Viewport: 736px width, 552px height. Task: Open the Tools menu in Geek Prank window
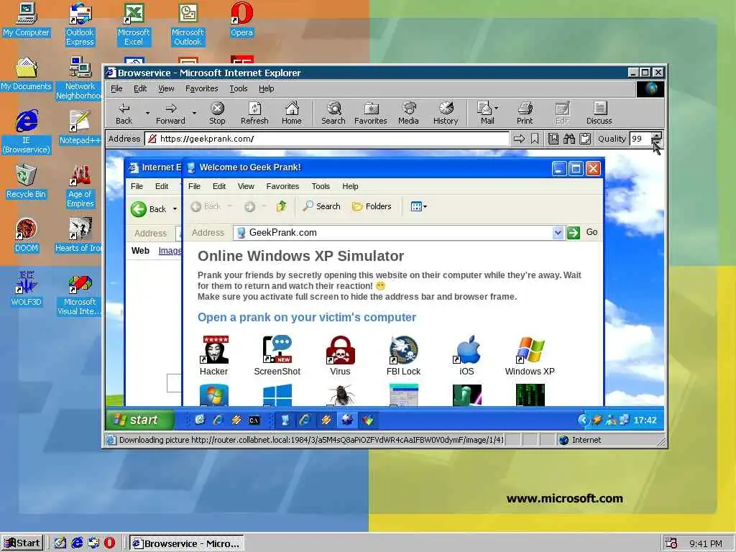coord(321,186)
